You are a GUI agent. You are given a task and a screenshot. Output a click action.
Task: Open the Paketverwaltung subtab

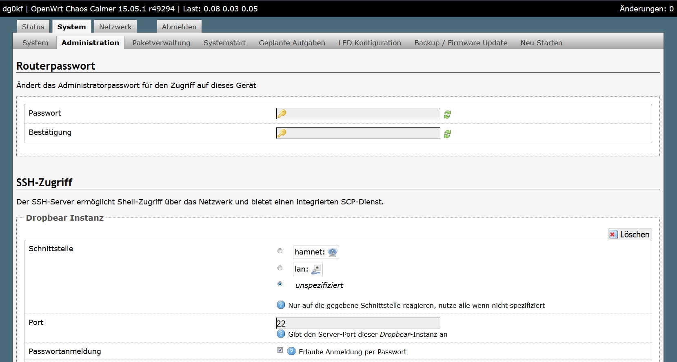(x=161, y=43)
